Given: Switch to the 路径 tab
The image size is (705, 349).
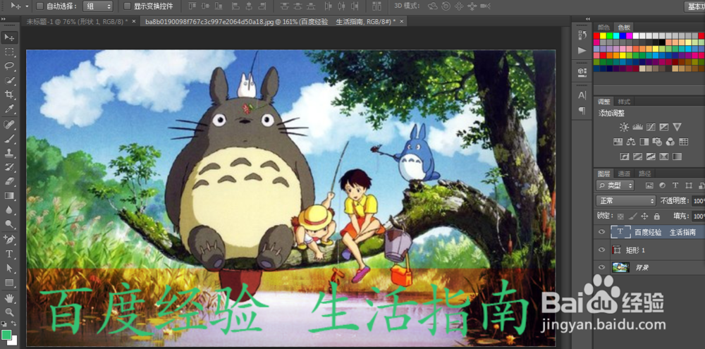Looking at the screenshot, I should pos(645,173).
